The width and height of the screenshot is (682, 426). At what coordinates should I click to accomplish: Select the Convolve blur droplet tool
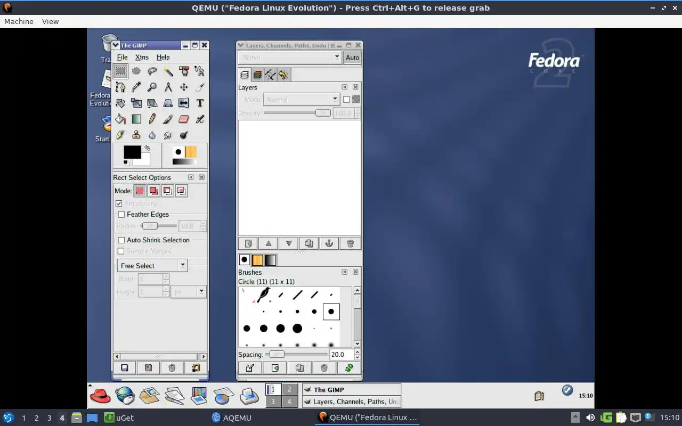pos(152,135)
